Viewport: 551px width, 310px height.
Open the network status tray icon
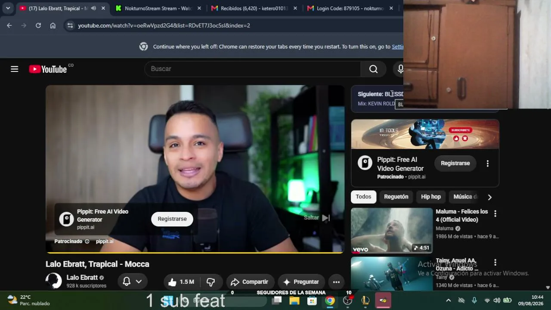[x=487, y=301]
